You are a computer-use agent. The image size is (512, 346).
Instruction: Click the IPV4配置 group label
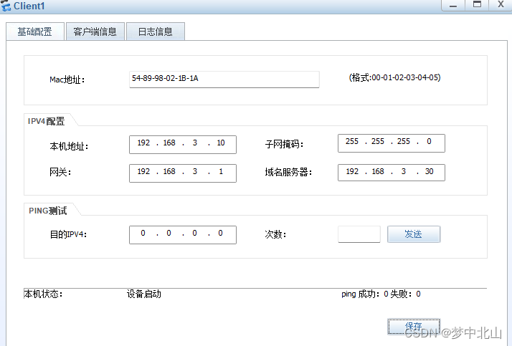(47, 121)
